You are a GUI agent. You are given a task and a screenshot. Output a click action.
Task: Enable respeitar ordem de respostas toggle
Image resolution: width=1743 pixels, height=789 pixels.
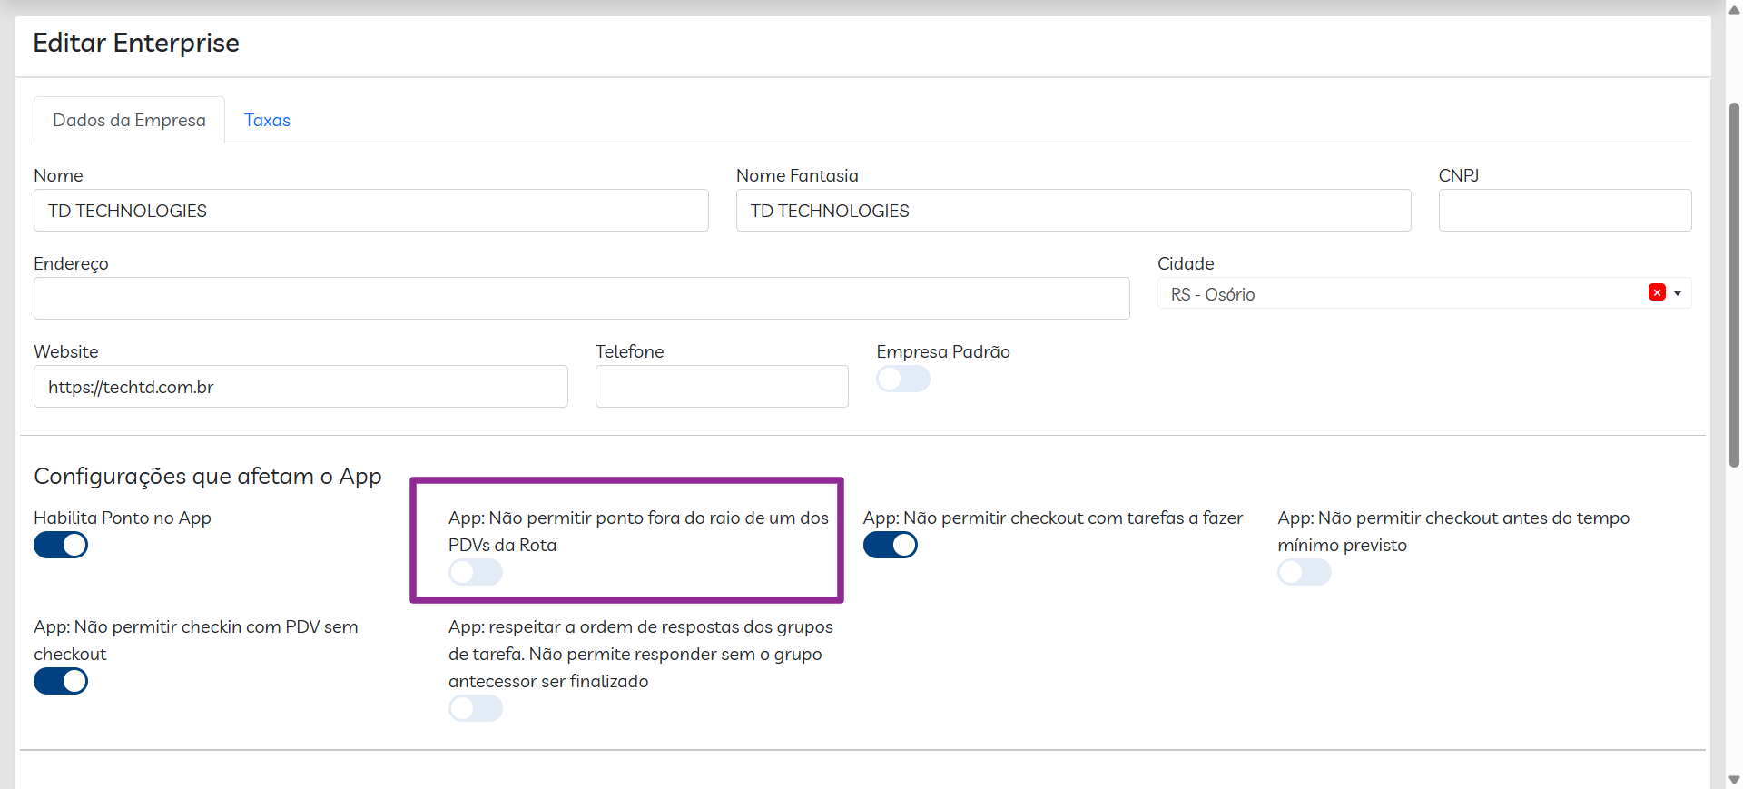[x=476, y=708]
